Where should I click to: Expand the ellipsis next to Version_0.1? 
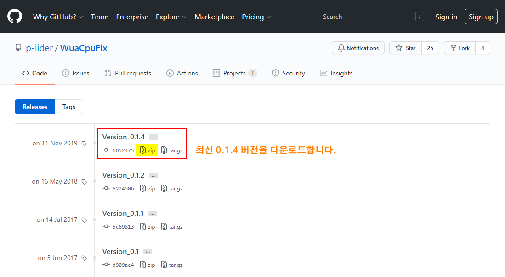coord(148,252)
